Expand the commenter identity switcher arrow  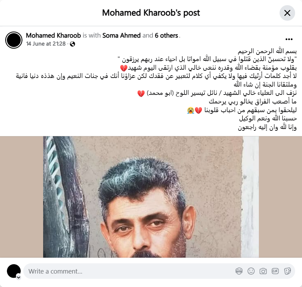click(x=19, y=277)
